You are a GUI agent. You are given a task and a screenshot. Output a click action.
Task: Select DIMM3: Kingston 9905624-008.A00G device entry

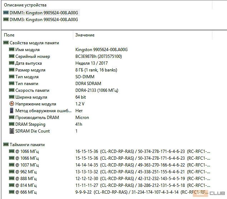[x=44, y=20]
